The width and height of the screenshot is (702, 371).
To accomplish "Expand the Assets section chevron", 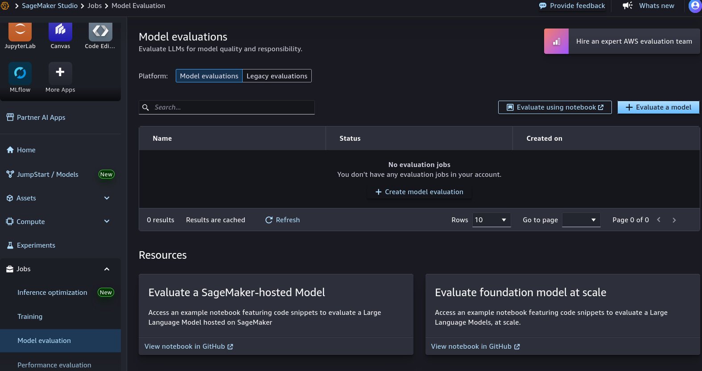I will 107,198.
